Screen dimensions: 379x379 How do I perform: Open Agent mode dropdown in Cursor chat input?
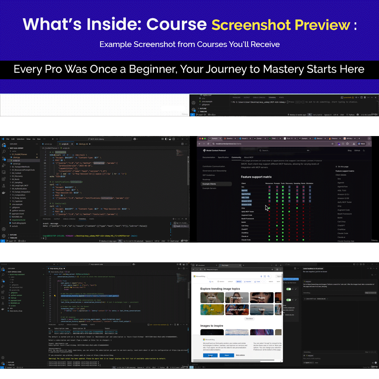pyautogui.click(x=308, y=363)
